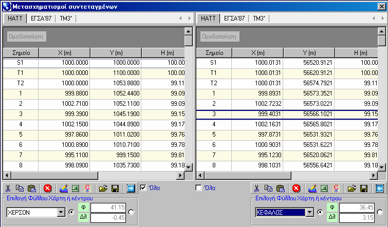
Task: Select row T1 in the left table
Action: (x=94, y=73)
